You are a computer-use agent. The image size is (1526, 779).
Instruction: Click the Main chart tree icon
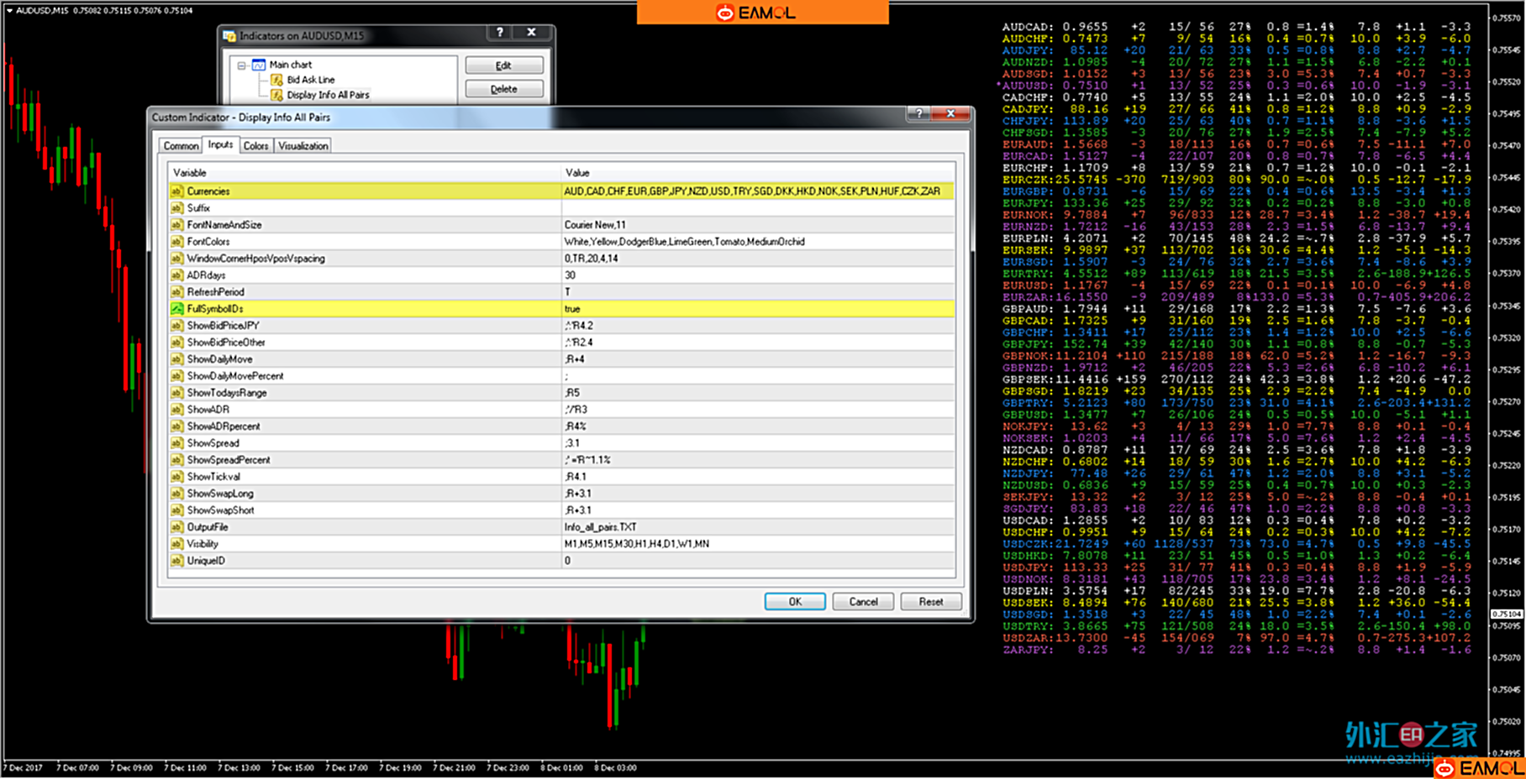(x=259, y=65)
